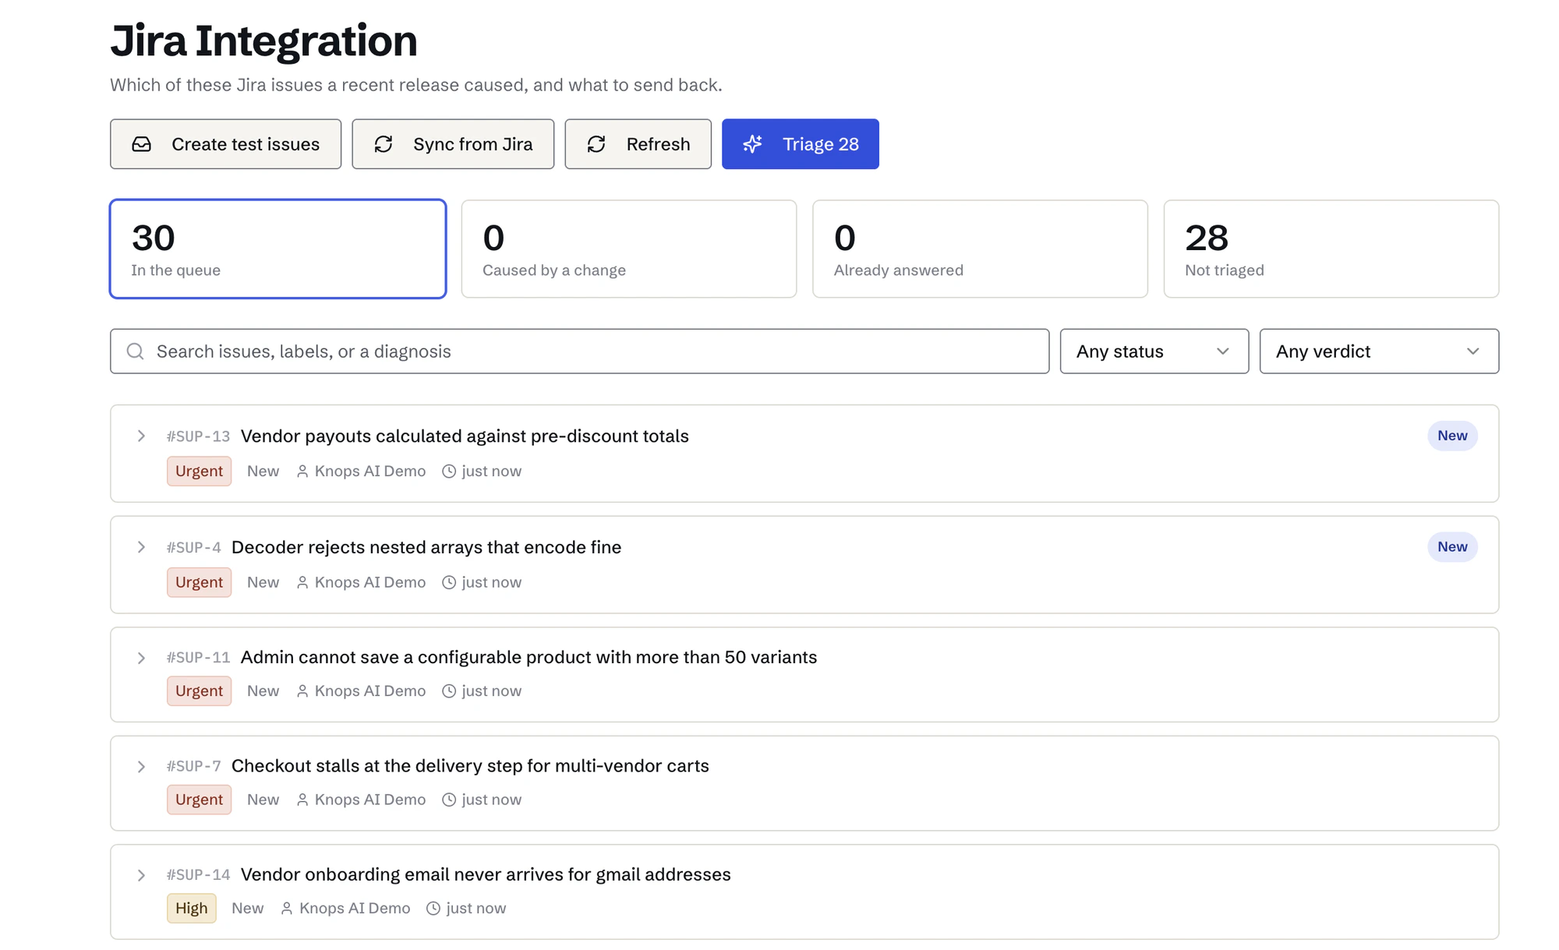This screenshot has width=1559, height=950.
Task: Click the High tag on SUP-14
Action: pos(191,909)
